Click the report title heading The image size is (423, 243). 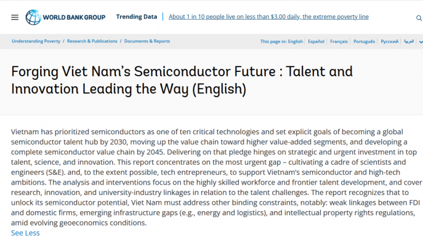pos(182,80)
